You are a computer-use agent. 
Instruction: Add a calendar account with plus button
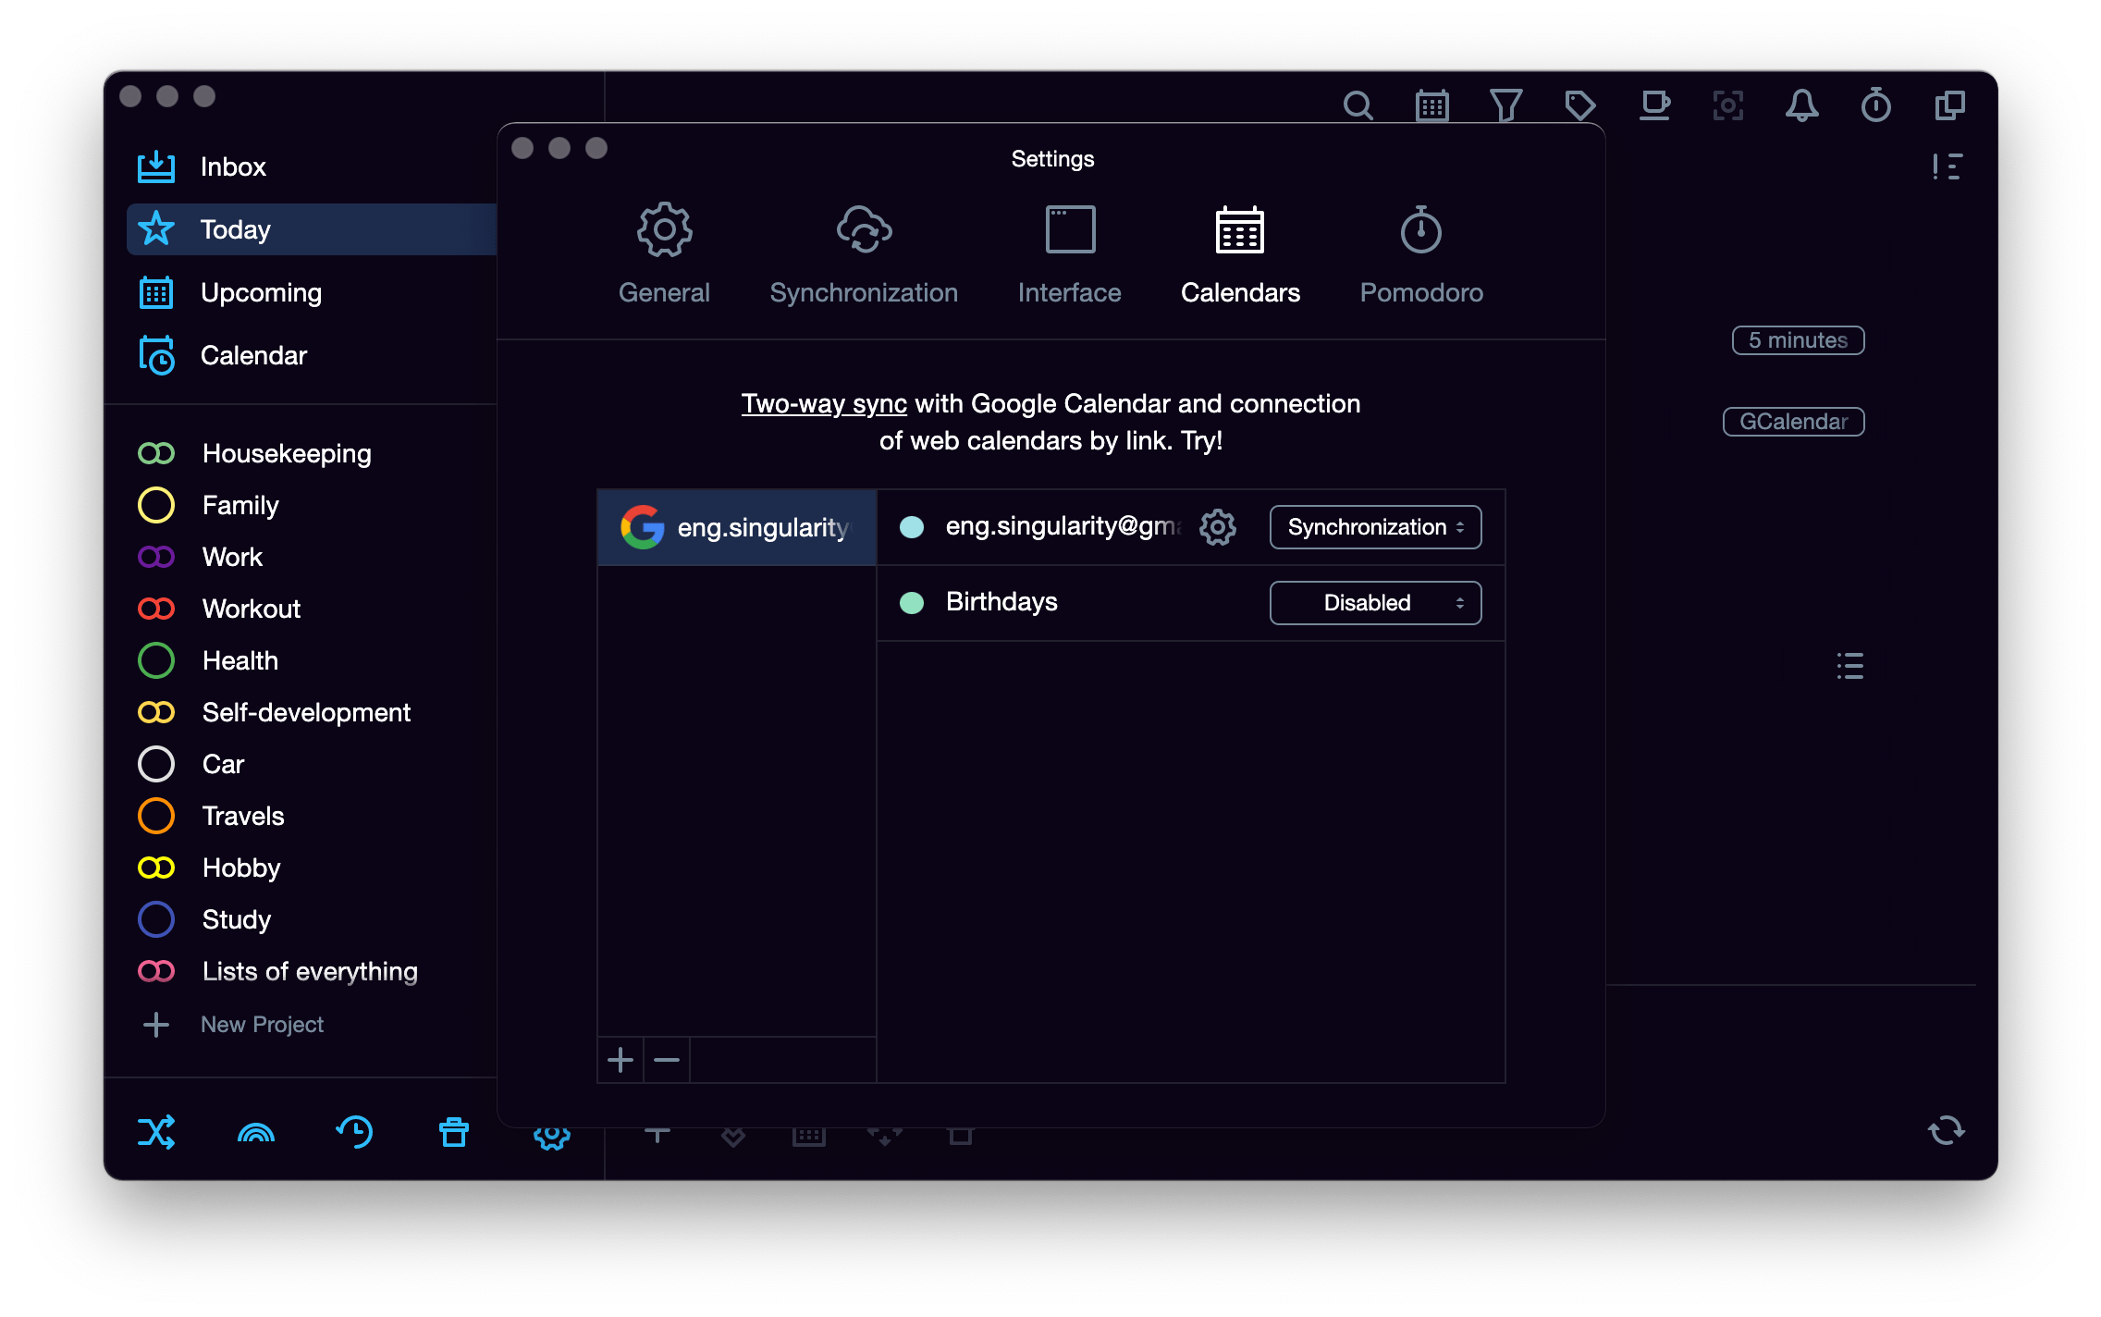tap(620, 1060)
